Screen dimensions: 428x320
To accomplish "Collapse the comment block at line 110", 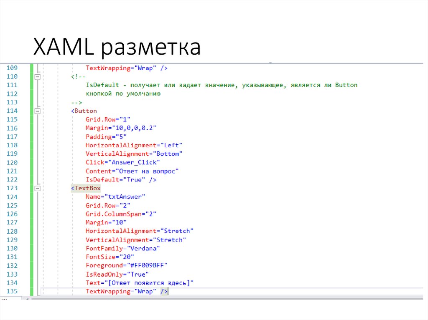I will [x=37, y=76].
